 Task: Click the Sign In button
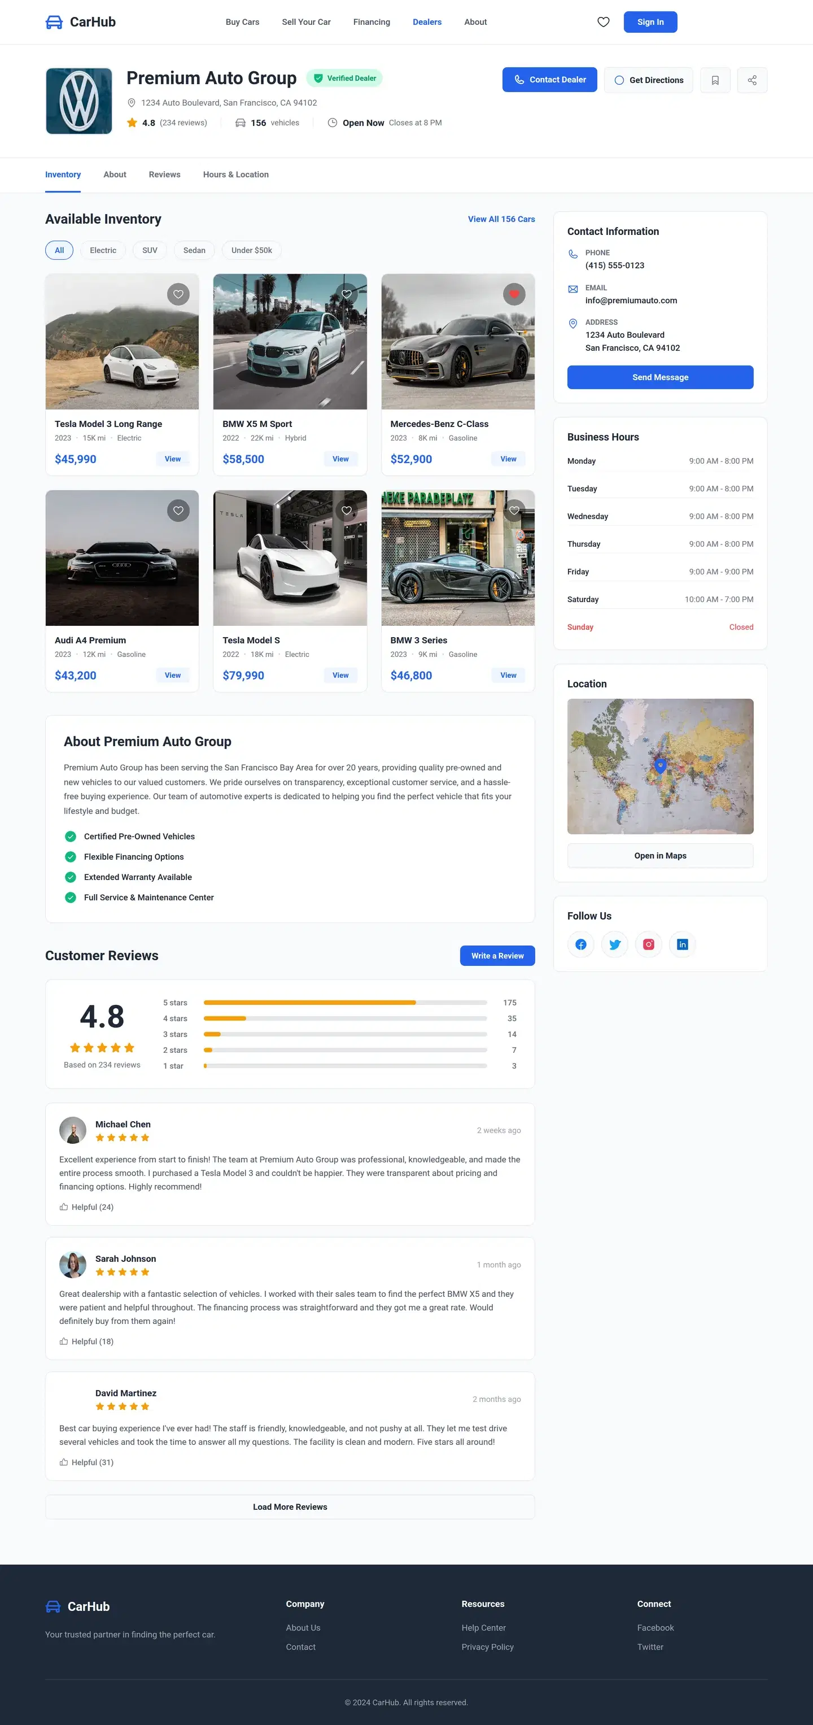(650, 22)
